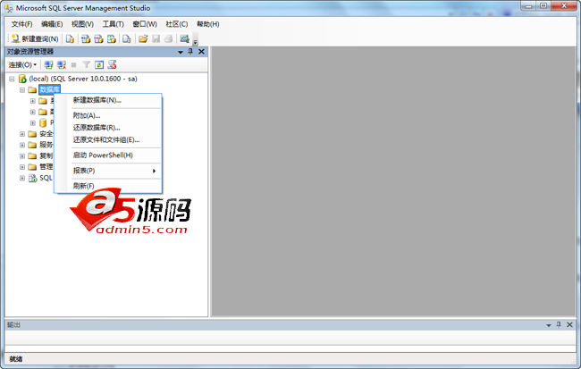
Task: Choose 附加(A)... from context menu
Action: (108, 115)
